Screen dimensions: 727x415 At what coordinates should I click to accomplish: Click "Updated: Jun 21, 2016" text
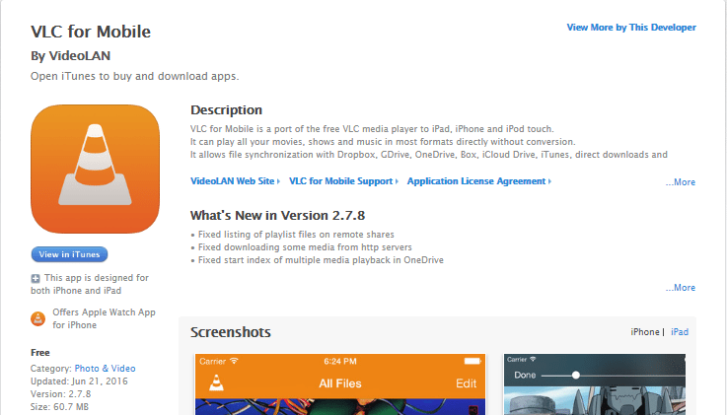click(79, 381)
